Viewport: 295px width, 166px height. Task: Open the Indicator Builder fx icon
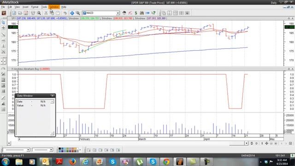(130, 13)
